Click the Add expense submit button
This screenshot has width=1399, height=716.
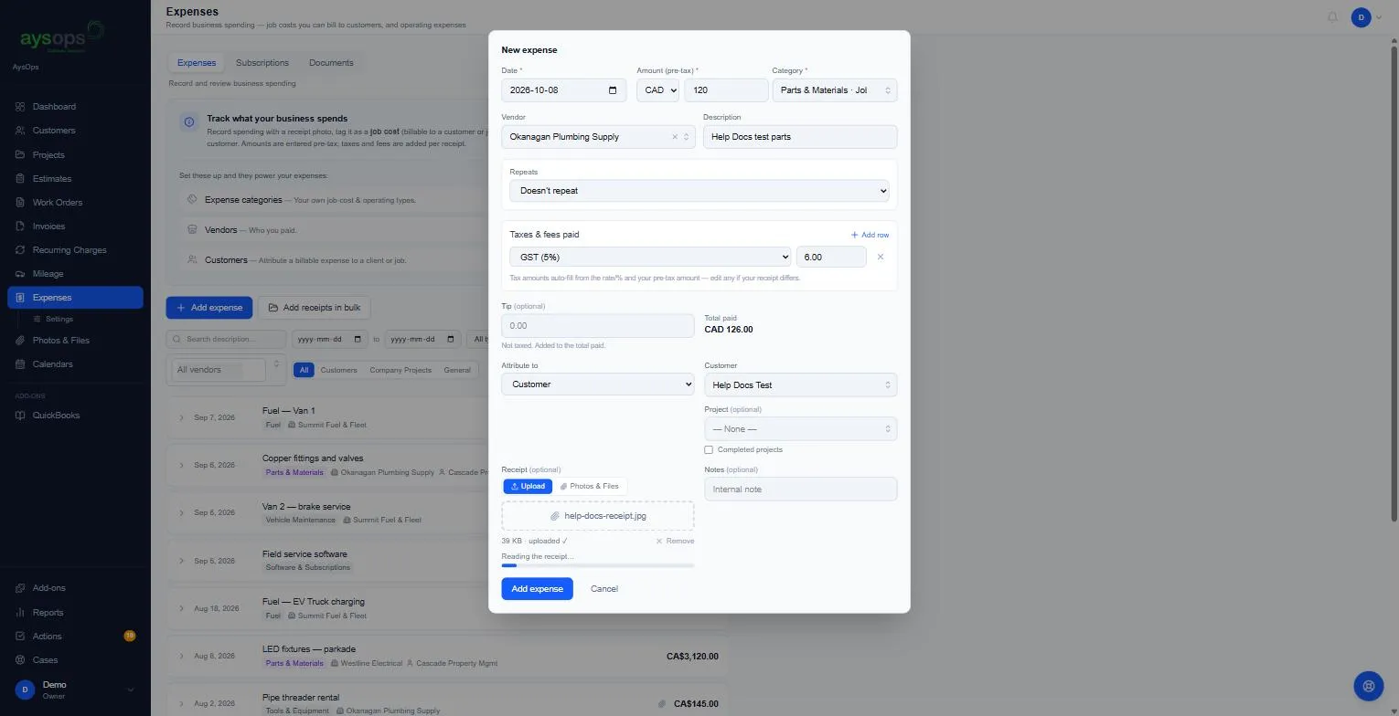click(x=537, y=589)
